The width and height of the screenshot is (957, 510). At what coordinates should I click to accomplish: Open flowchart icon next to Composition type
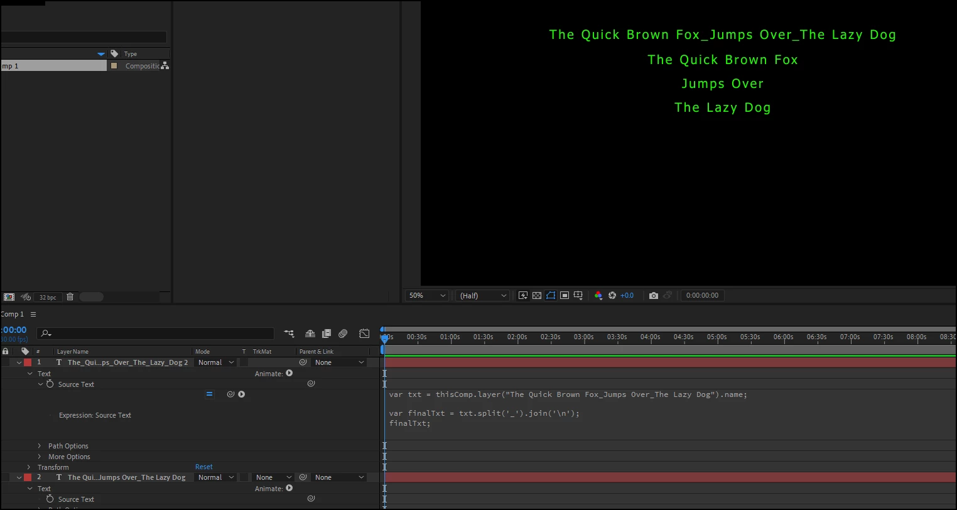coord(165,65)
